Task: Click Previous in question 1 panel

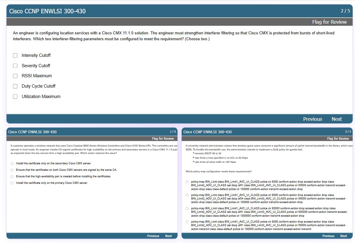Action: (x=153, y=236)
